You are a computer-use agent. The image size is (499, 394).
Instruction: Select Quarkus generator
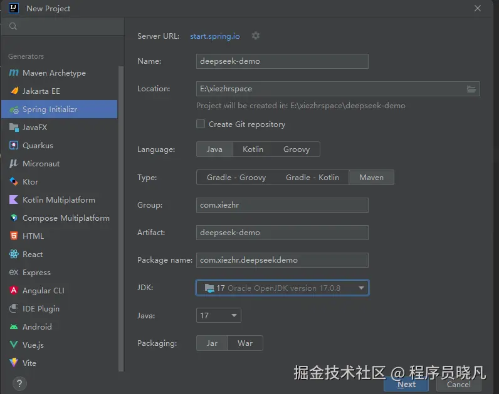coord(60,146)
